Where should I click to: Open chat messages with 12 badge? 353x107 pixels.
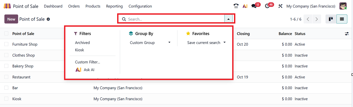pyautogui.click(x=254, y=6)
